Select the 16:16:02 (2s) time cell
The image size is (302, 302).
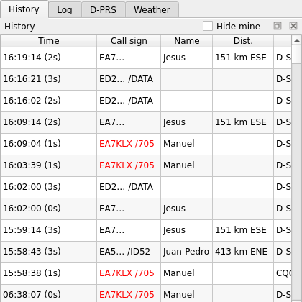point(49,101)
